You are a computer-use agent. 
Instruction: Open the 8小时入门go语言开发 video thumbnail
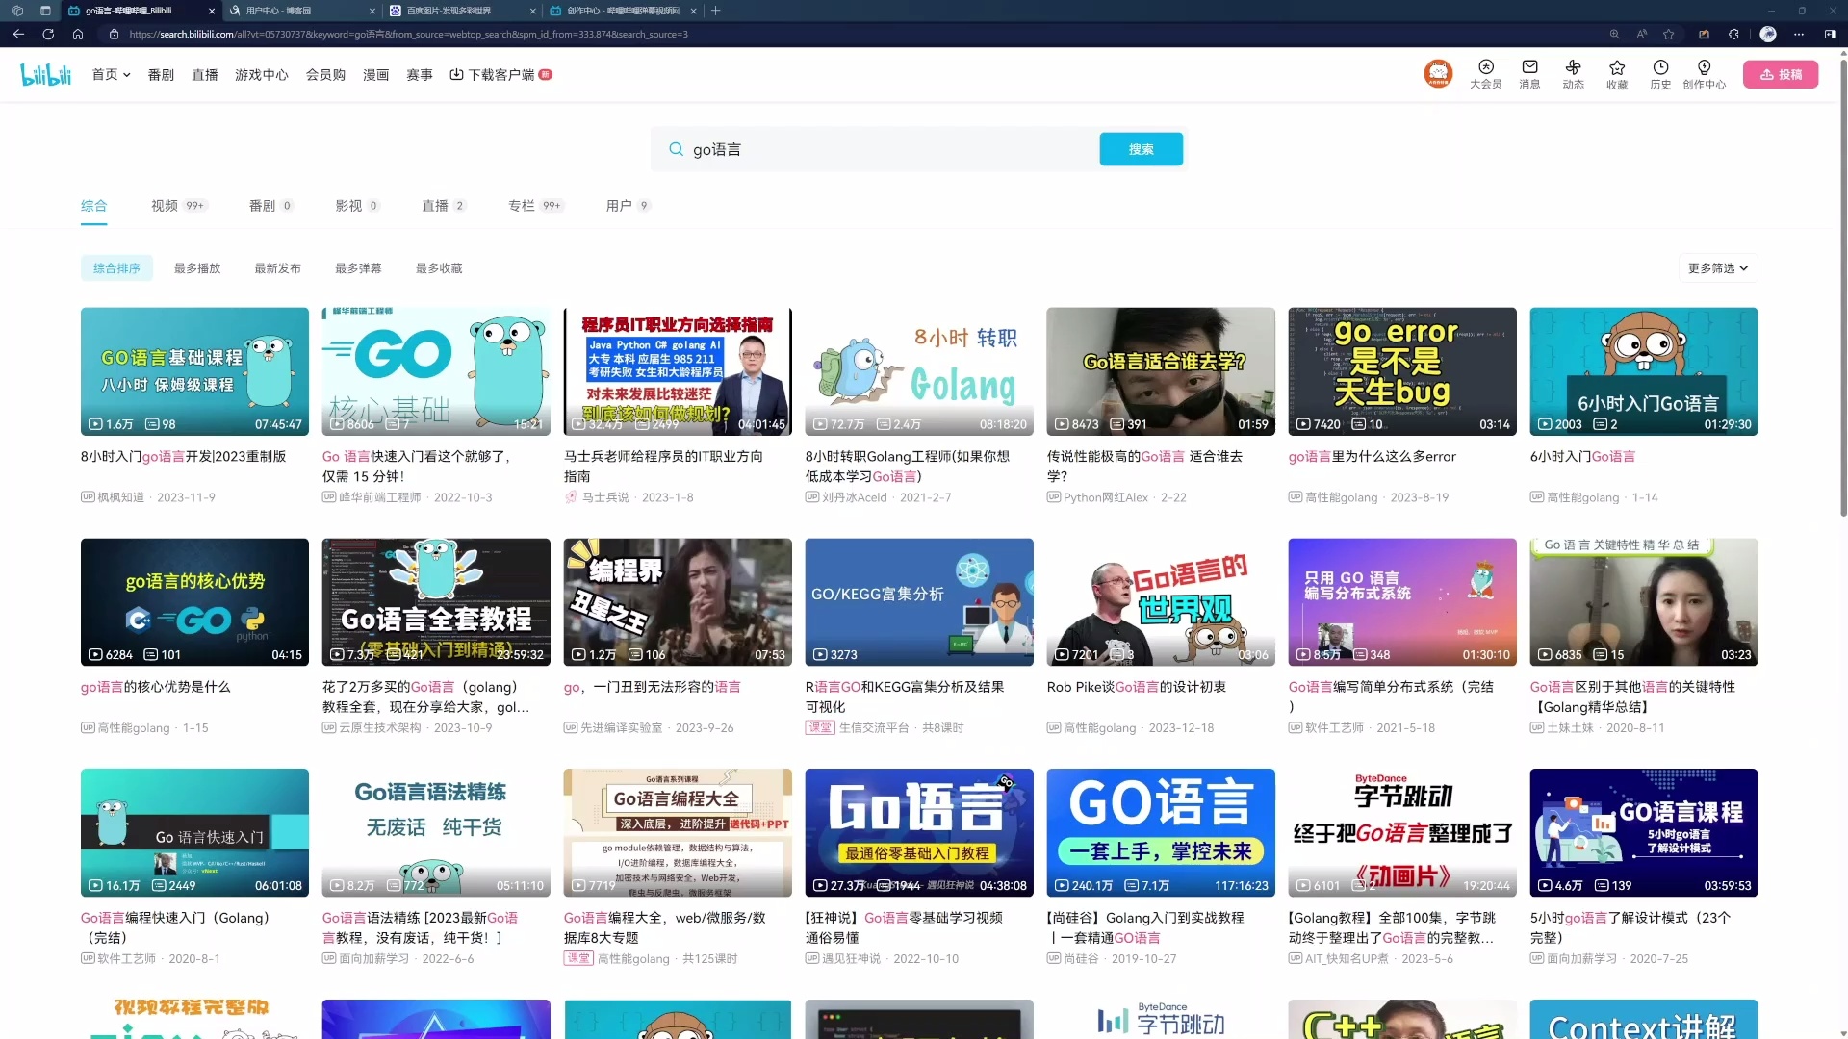(x=194, y=371)
